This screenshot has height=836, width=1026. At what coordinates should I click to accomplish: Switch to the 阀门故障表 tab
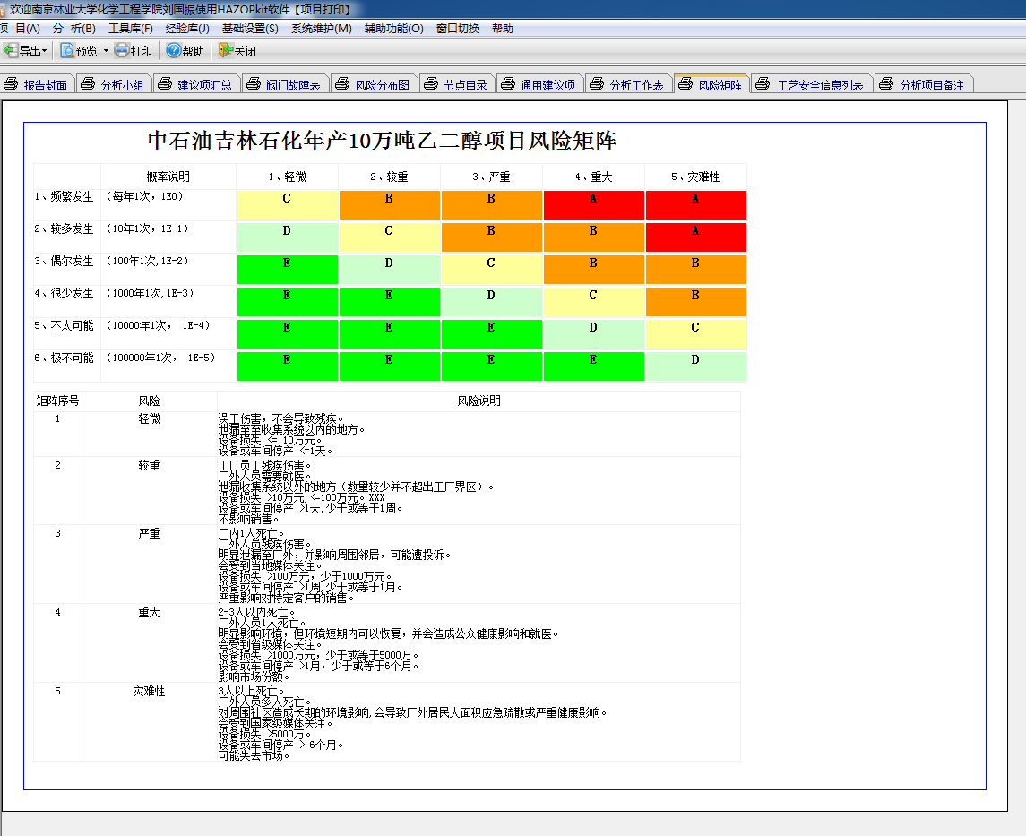tap(286, 84)
